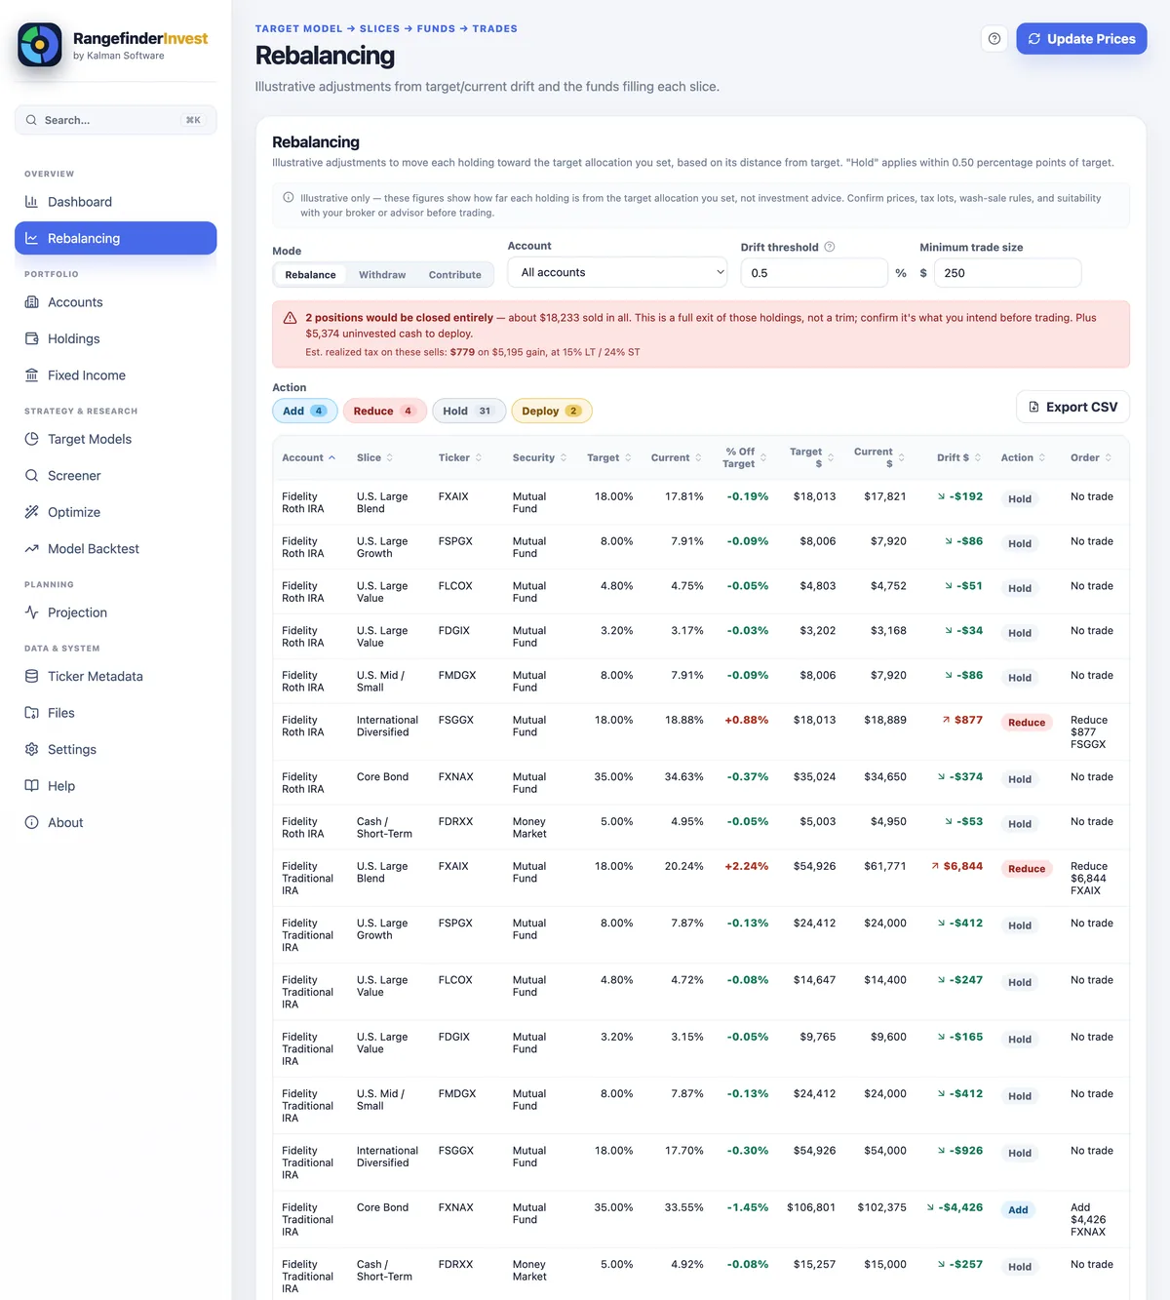1170x1300 pixels.
Task: Sort by Order column header
Action: tap(1091, 457)
